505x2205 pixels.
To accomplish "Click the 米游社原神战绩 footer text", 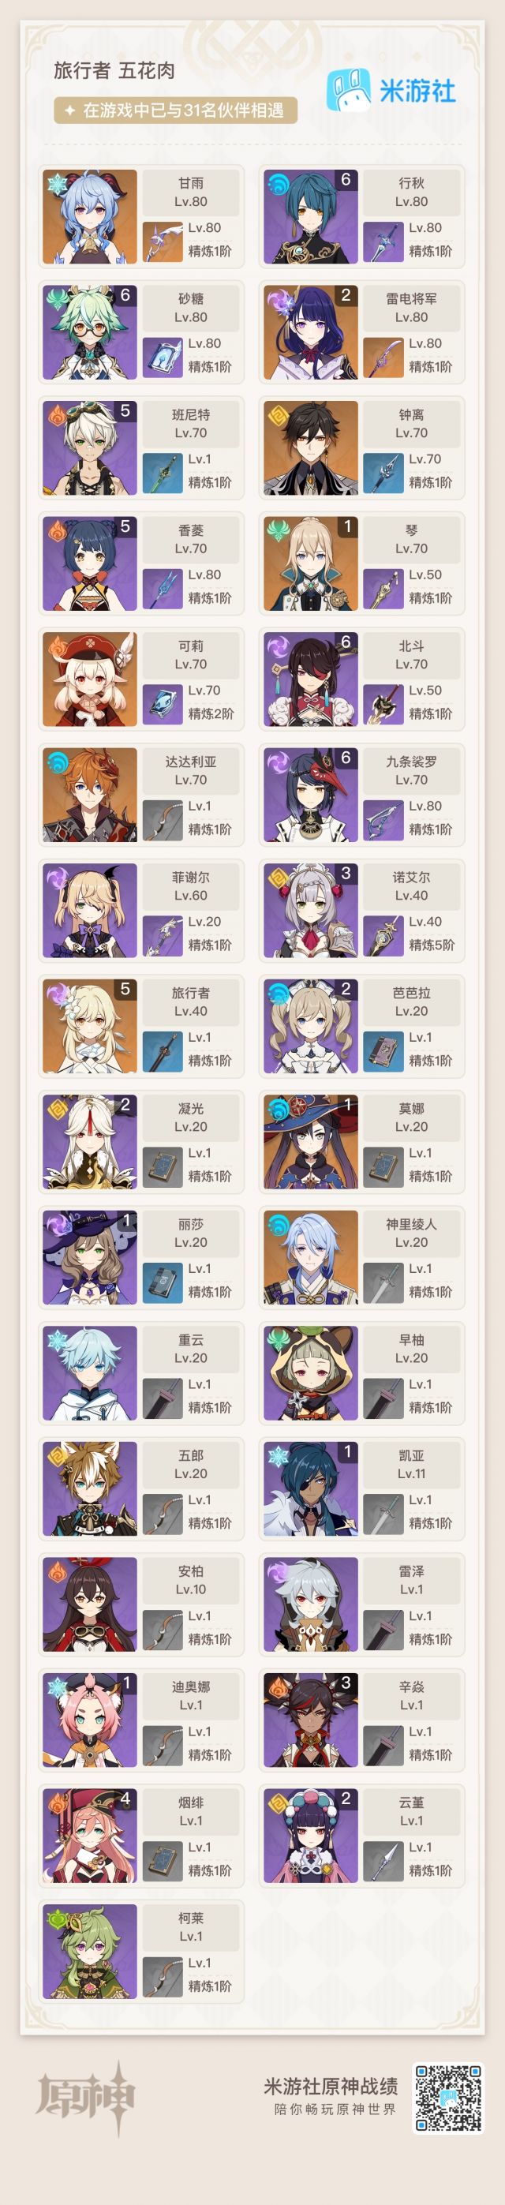I will [331, 2086].
